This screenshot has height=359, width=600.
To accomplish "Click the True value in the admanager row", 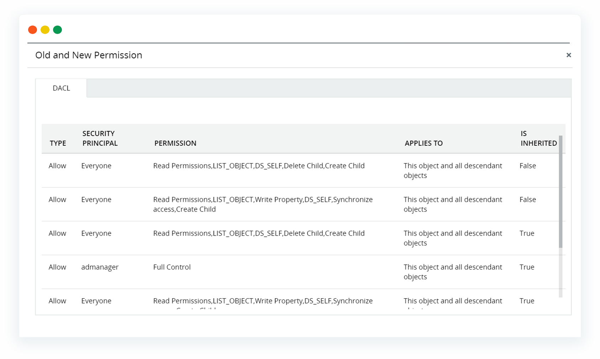I will tap(527, 267).
